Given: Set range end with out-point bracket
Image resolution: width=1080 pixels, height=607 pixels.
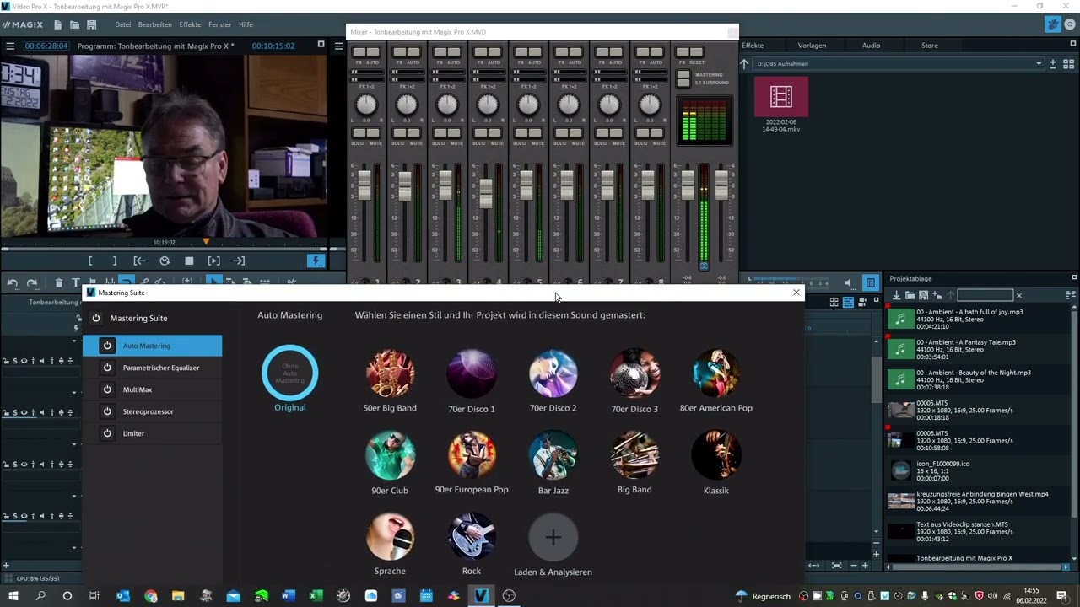Looking at the screenshot, I should pos(115,261).
